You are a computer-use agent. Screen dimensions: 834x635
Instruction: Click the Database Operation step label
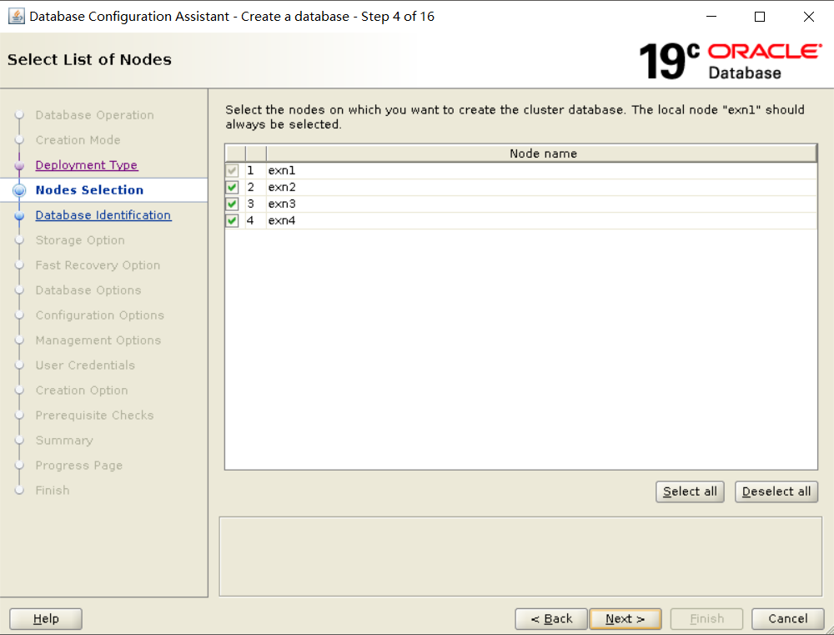tap(95, 115)
